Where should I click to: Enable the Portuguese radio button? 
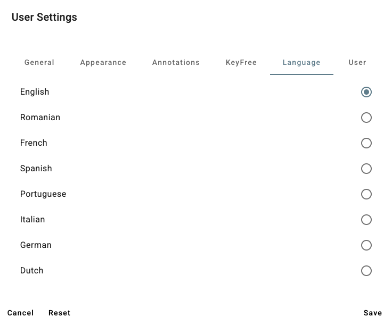click(366, 194)
